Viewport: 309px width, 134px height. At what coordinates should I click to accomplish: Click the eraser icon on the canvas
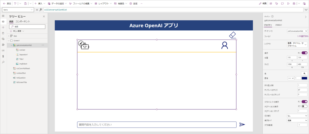coord(232,35)
